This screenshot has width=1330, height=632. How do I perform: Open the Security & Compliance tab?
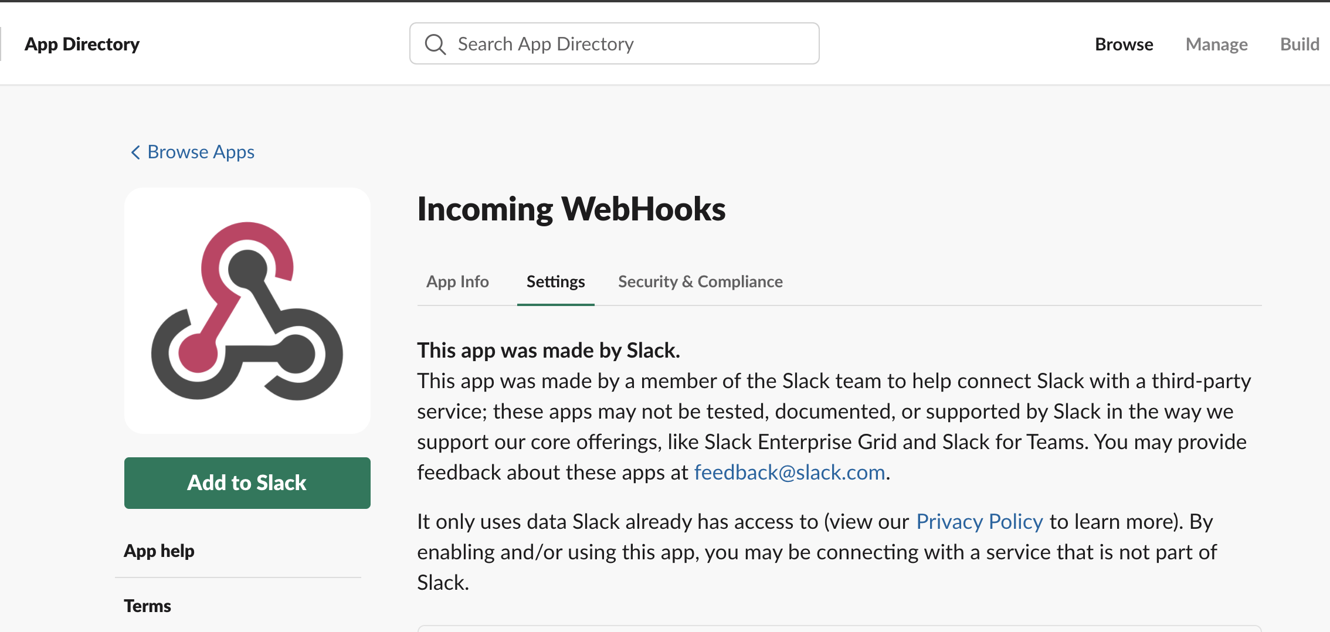700,282
